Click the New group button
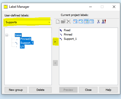 pyautogui.click(x=16, y=90)
